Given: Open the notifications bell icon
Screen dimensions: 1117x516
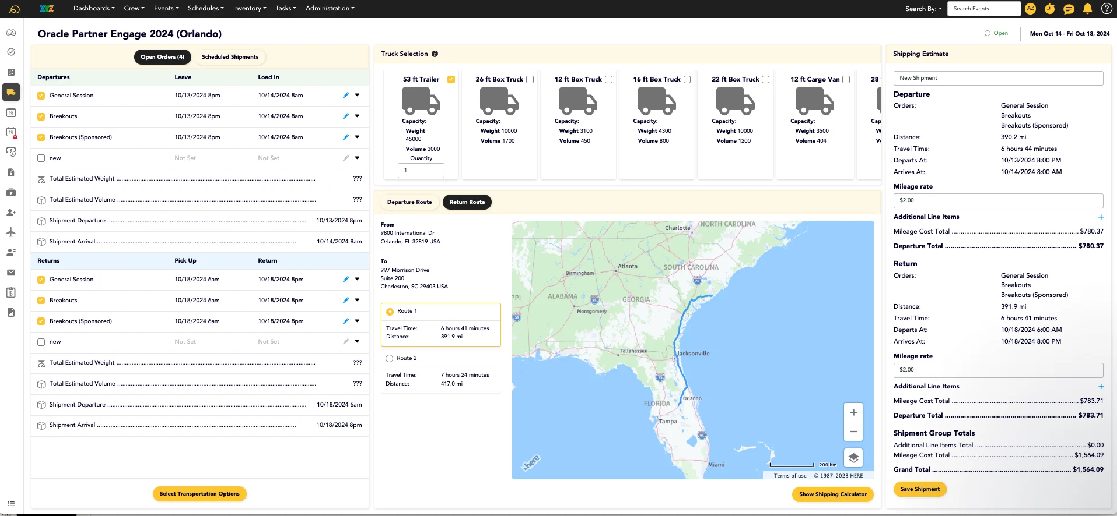Looking at the screenshot, I should pos(1087,9).
